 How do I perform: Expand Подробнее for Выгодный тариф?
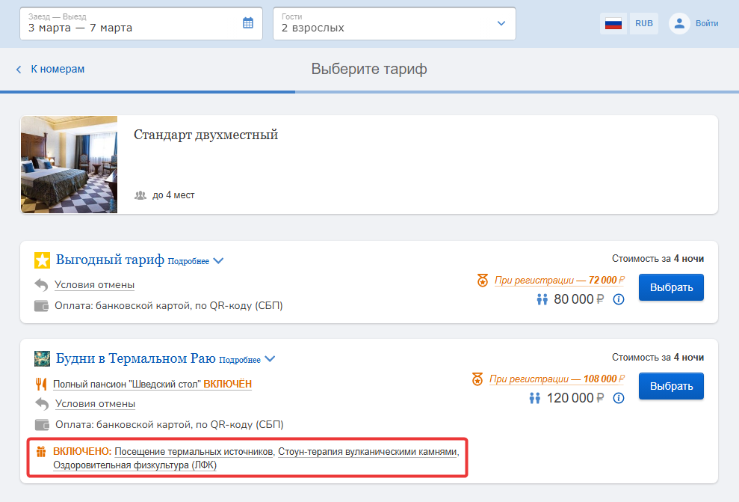196,261
